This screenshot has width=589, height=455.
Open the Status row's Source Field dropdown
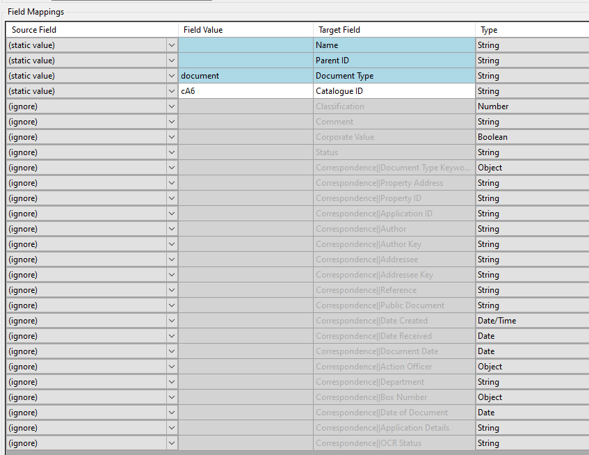click(x=171, y=152)
